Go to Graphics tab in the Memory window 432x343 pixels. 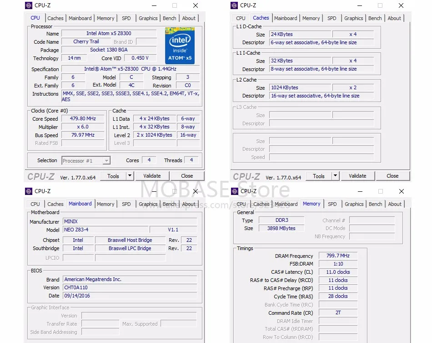[354, 204]
